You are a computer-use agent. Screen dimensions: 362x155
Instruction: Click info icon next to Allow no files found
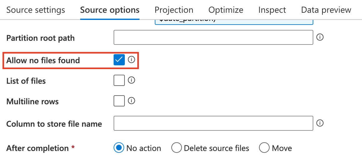[132, 59]
